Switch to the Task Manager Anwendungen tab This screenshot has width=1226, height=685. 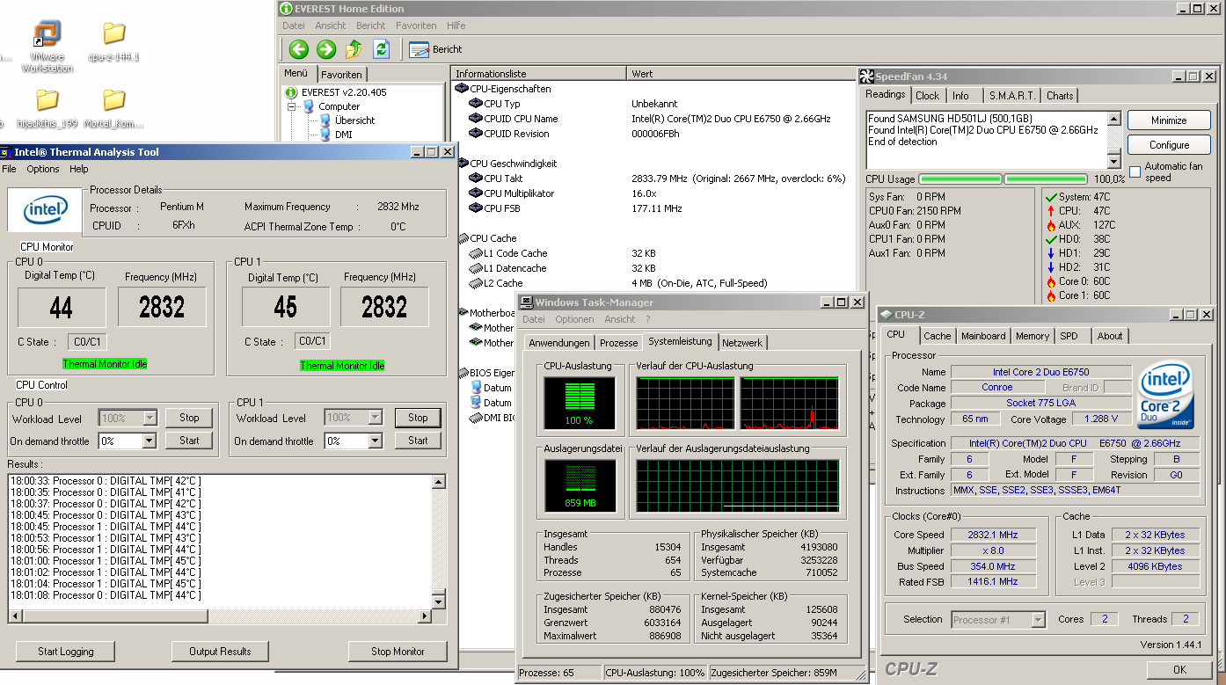[559, 342]
